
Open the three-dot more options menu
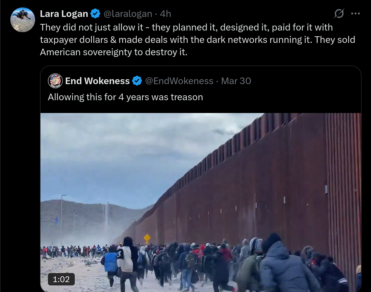click(355, 14)
